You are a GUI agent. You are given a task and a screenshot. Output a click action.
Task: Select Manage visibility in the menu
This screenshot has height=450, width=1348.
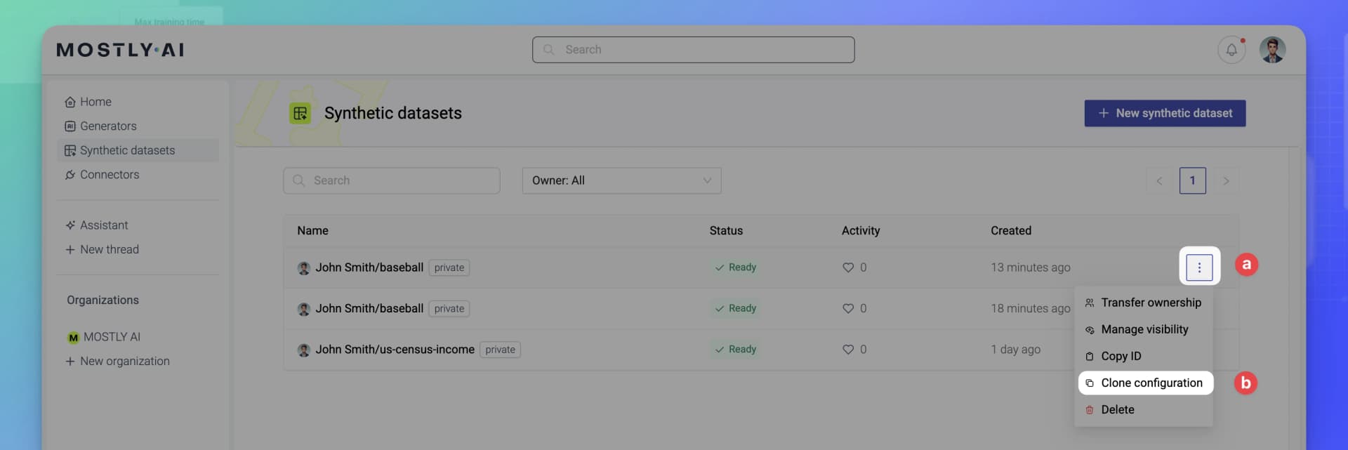pos(1144,329)
